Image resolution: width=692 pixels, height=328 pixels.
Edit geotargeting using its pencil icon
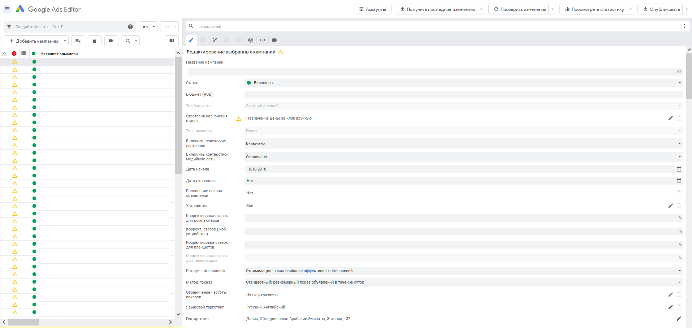tap(679, 319)
